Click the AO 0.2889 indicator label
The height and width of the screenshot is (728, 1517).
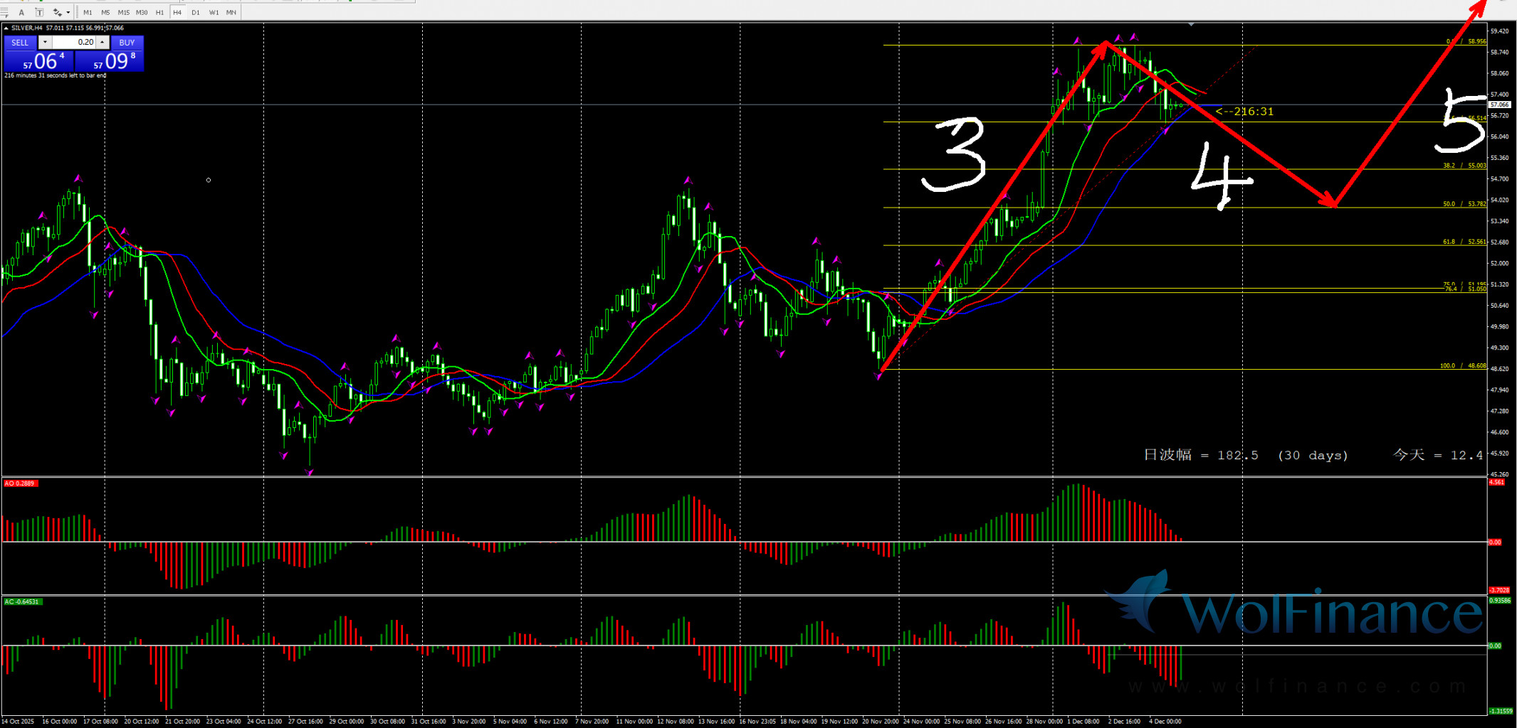click(x=20, y=483)
